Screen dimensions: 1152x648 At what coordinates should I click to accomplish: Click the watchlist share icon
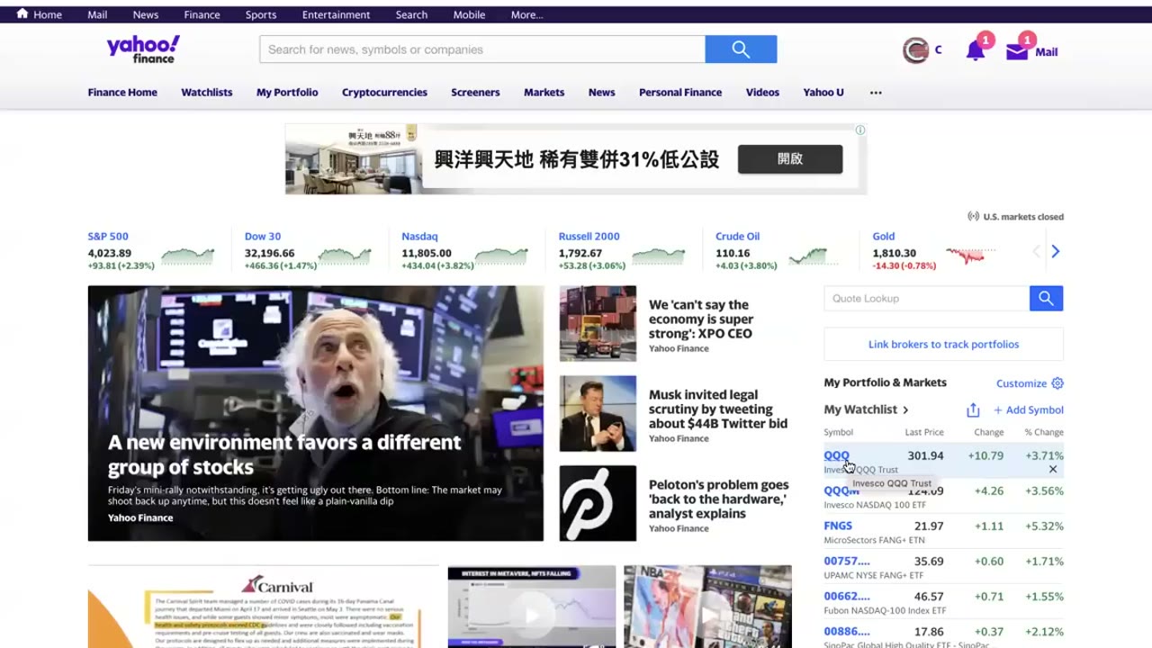(x=973, y=409)
